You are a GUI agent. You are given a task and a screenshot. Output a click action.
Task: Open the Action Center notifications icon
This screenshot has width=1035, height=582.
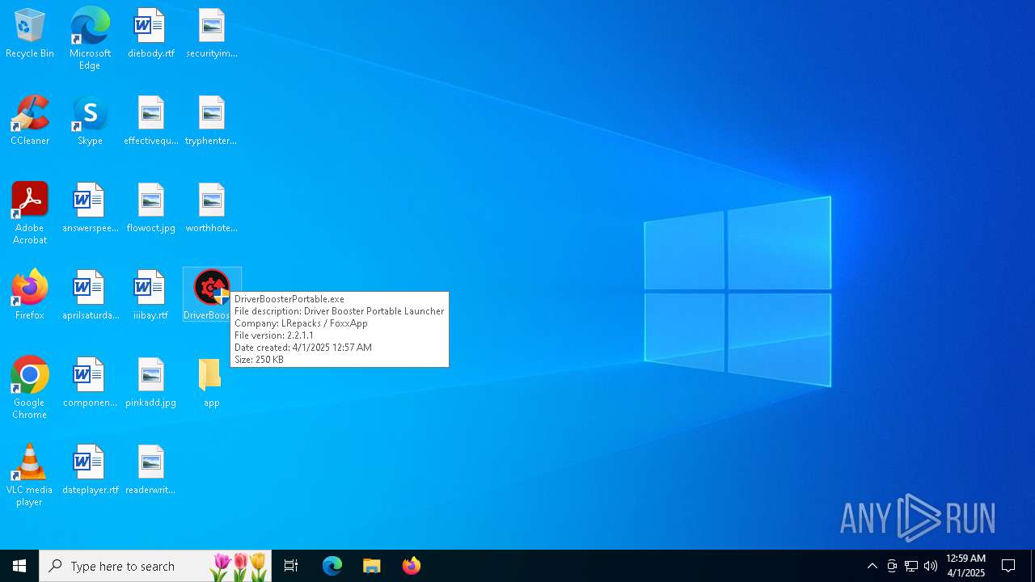click(1009, 566)
